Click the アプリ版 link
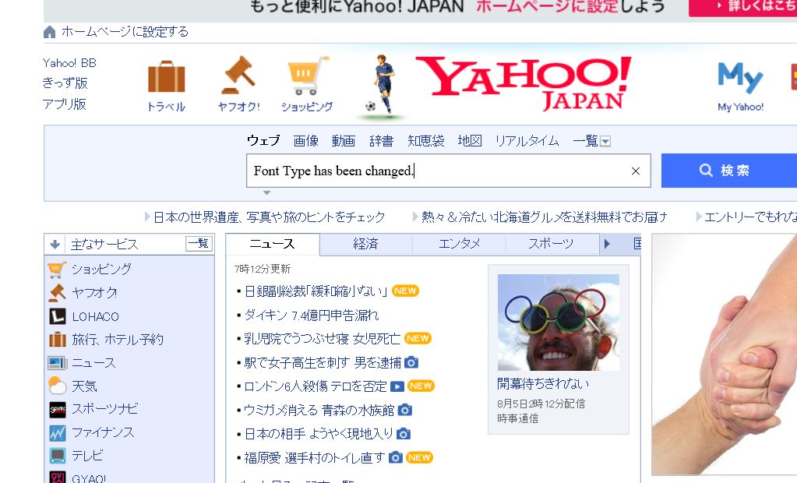 [65, 104]
